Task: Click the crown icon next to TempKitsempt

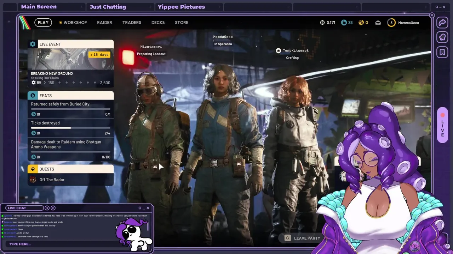Action: (278, 50)
